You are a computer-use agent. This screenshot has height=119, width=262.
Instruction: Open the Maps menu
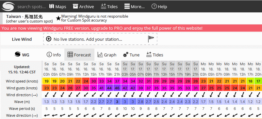point(57,7)
